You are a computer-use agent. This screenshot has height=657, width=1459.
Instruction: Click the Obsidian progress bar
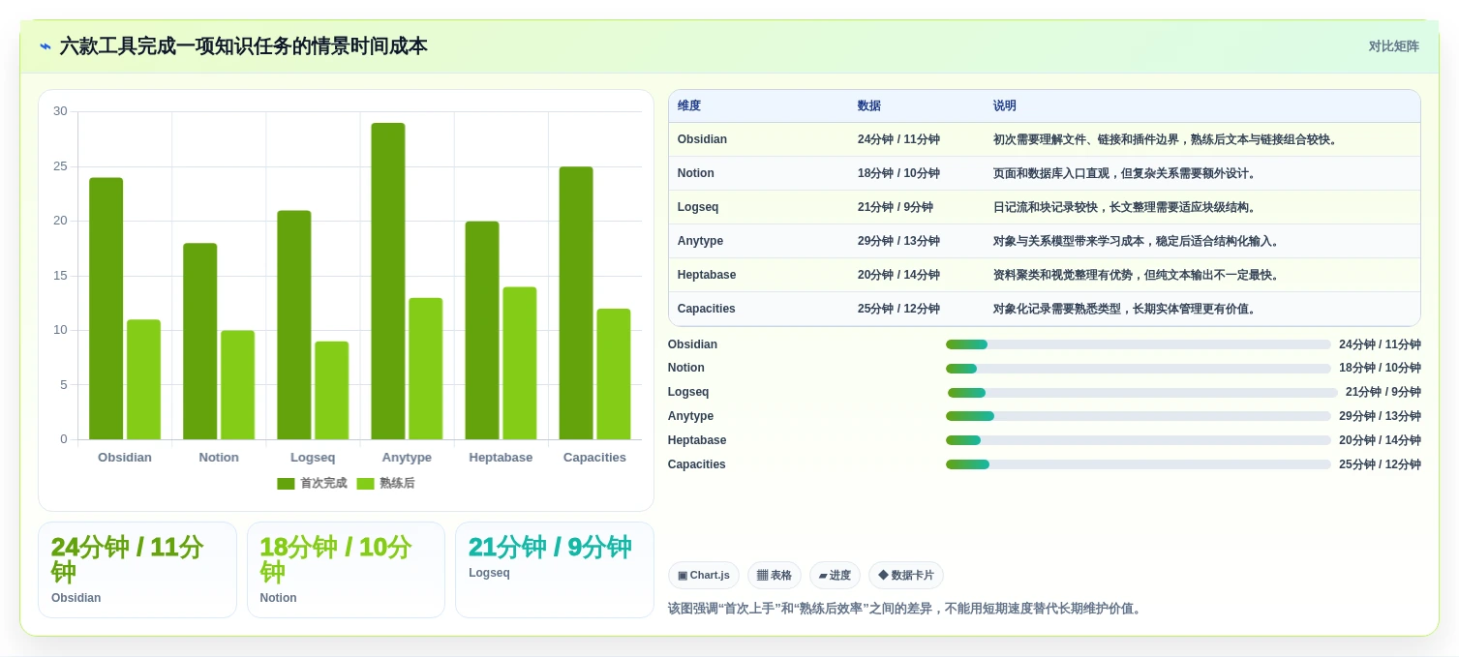1139,344
